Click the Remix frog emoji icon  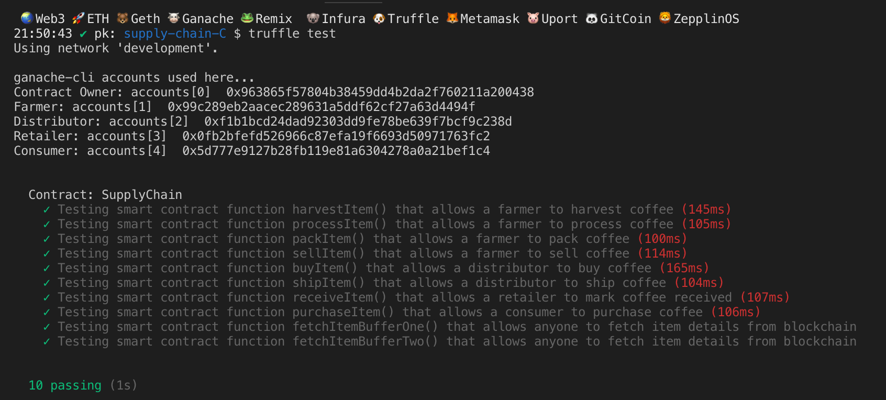coord(247,18)
